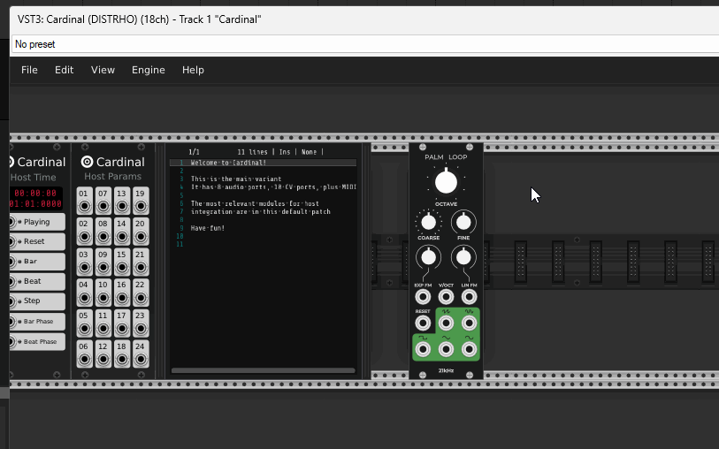Screen dimensions: 719x449
Task: Click the Host Params port 17 jack
Action: (x=122, y=329)
